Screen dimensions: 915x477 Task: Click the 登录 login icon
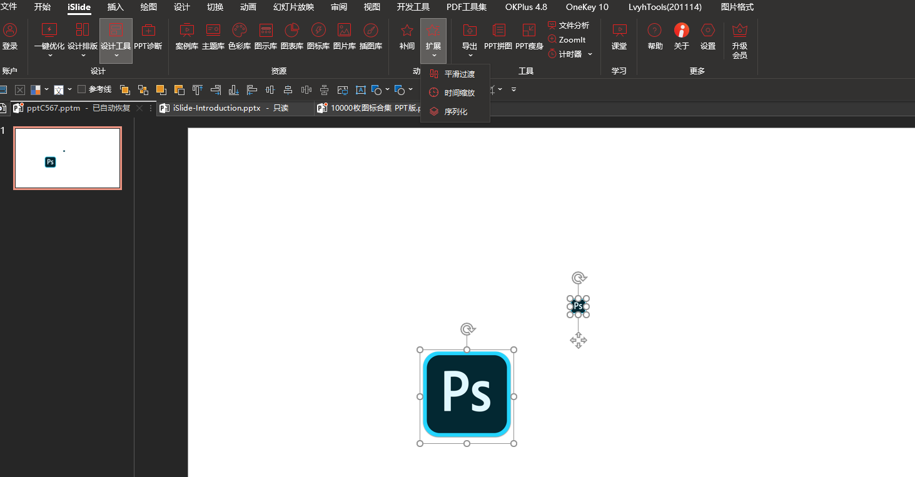click(10, 36)
